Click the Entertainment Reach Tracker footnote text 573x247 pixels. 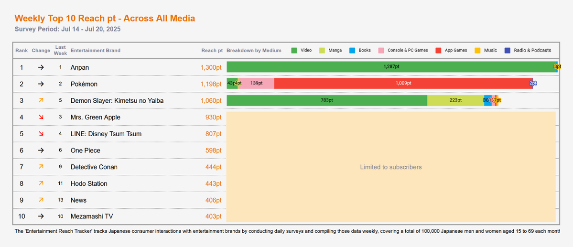287,231
